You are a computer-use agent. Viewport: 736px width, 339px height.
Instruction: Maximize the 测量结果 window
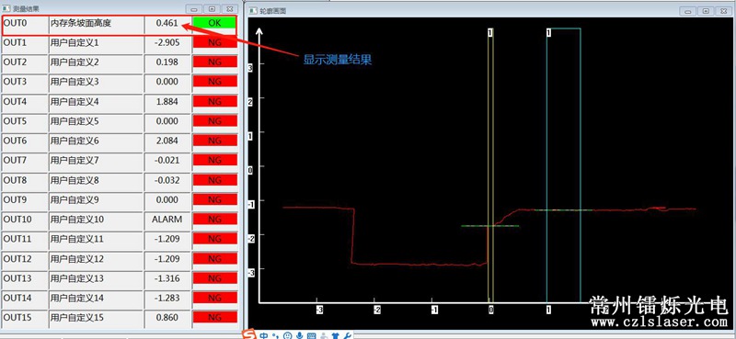(213, 9)
